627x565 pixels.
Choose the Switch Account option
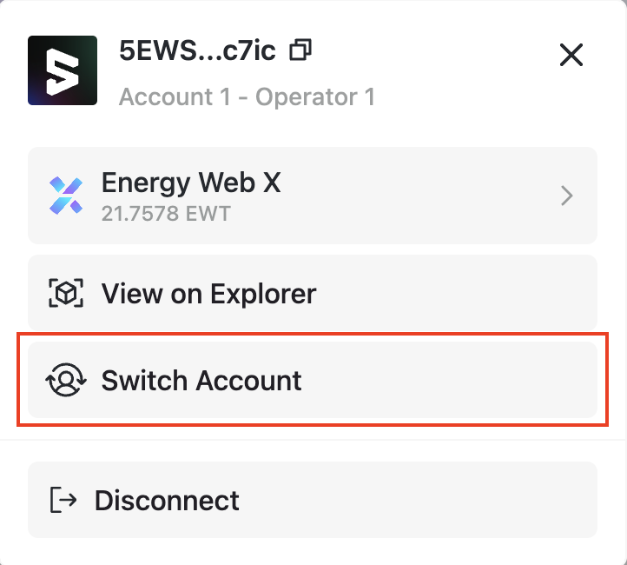pos(313,381)
